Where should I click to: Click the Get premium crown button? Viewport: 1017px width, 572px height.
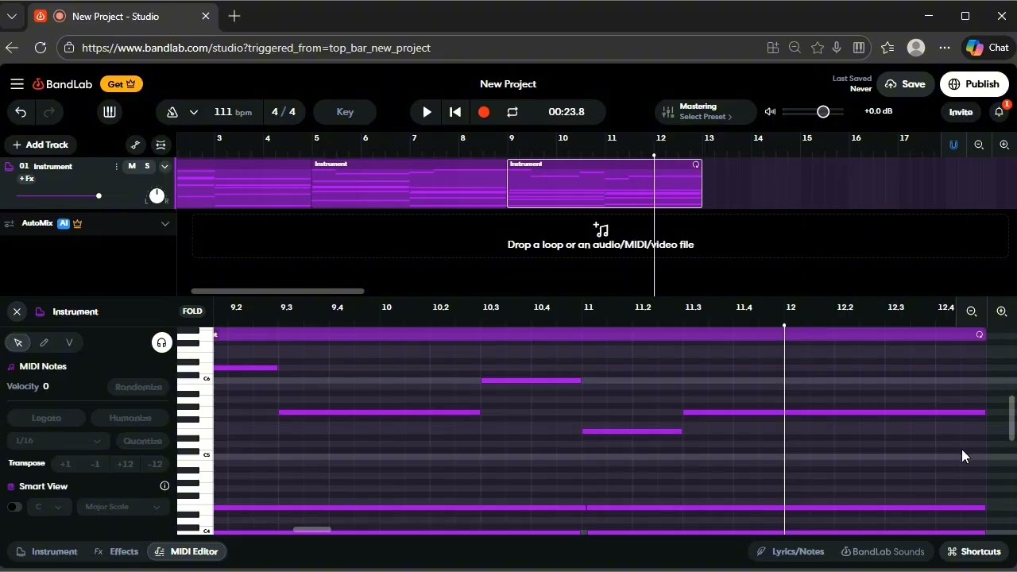coord(122,84)
